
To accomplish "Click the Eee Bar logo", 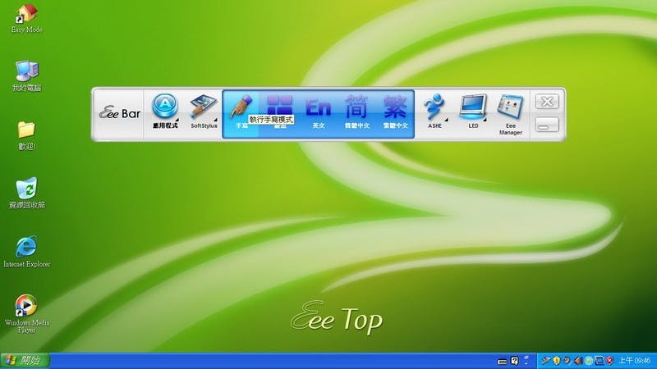I will click(119, 113).
